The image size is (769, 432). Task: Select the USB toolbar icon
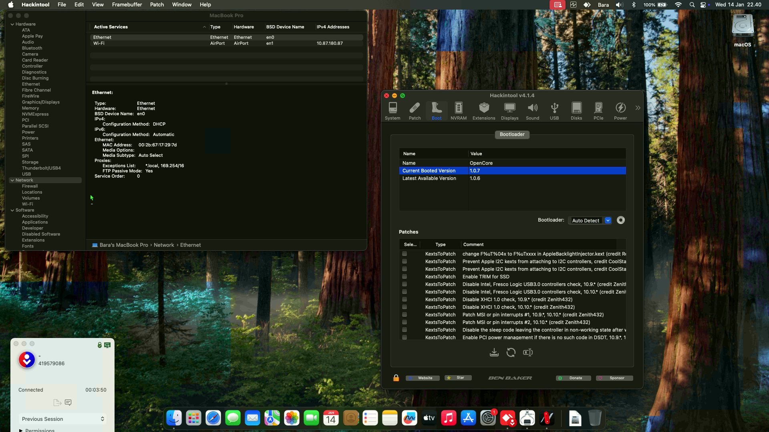[554, 111]
